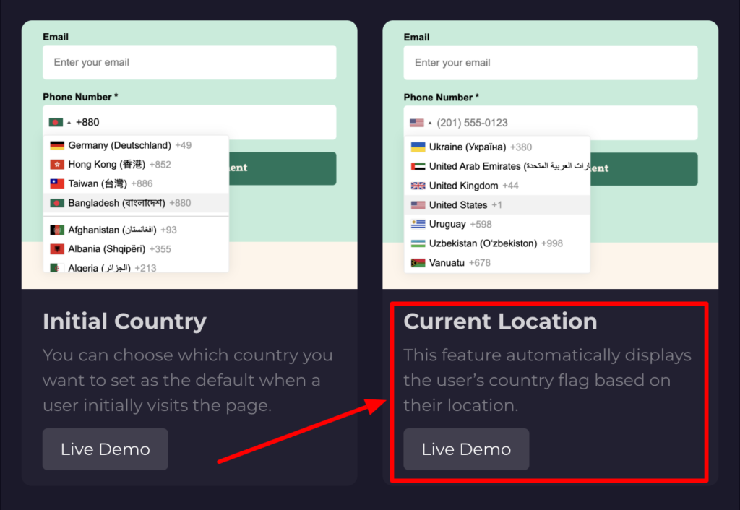Click the phone field showing (201) 555-0123
Viewport: 740px width, 510px height.
(x=564, y=123)
